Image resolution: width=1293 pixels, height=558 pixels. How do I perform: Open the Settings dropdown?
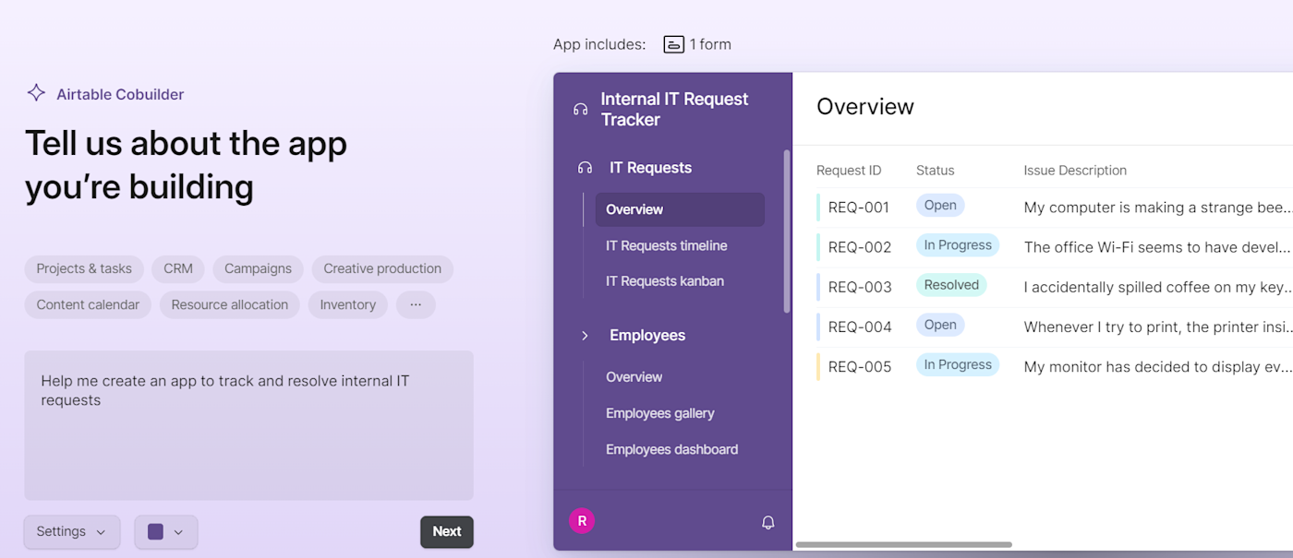72,531
